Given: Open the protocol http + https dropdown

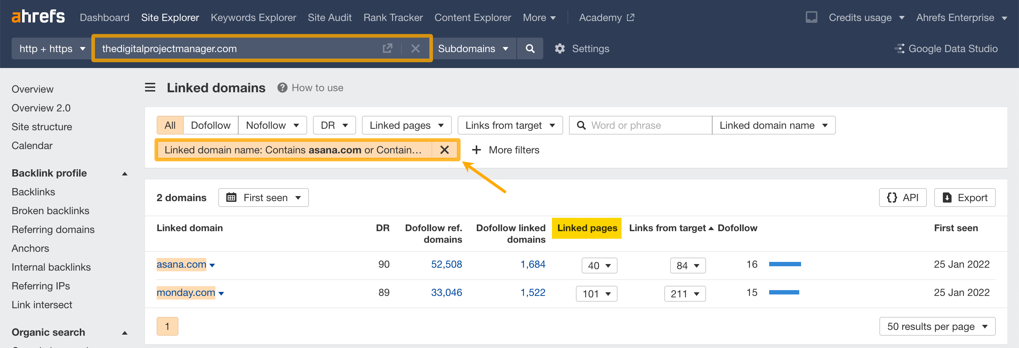Looking at the screenshot, I should pyautogui.click(x=52, y=48).
